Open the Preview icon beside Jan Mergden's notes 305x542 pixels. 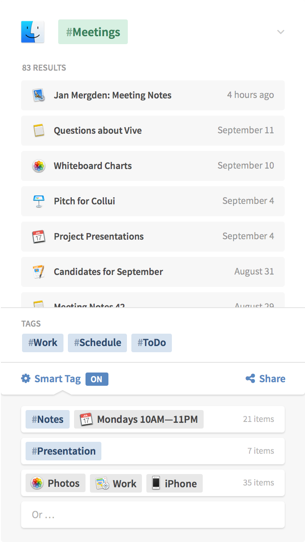click(x=39, y=95)
